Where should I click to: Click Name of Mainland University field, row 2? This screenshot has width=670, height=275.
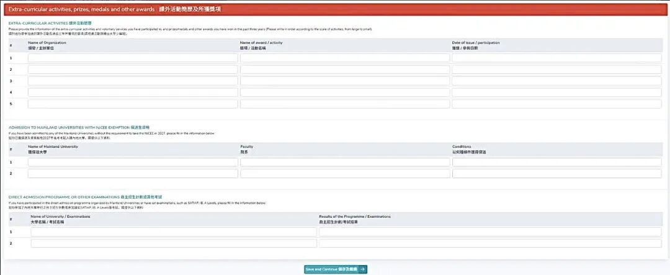[133, 174]
